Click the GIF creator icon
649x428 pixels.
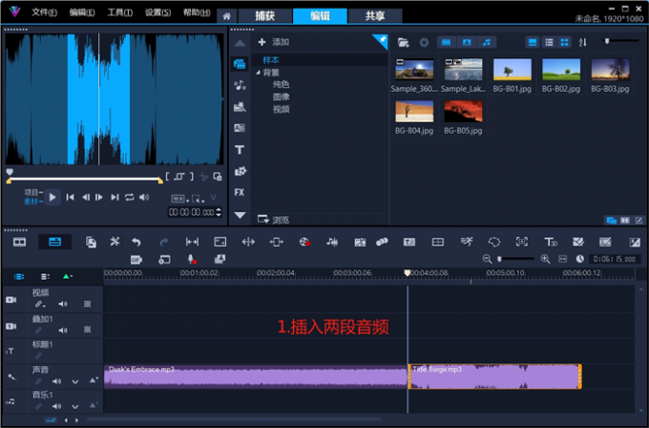click(136, 260)
